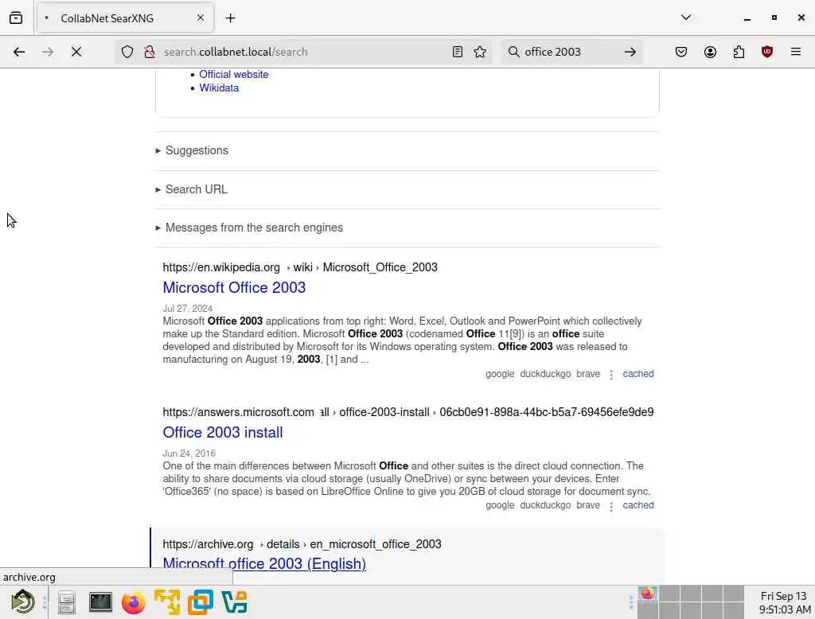Viewport: 815px width, 619px height.
Task: Open Microsoft office 2003 (English) archive result
Action: (264, 563)
